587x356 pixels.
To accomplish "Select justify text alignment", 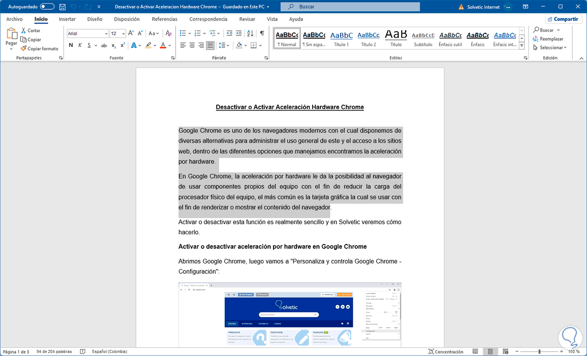I will 210,45.
